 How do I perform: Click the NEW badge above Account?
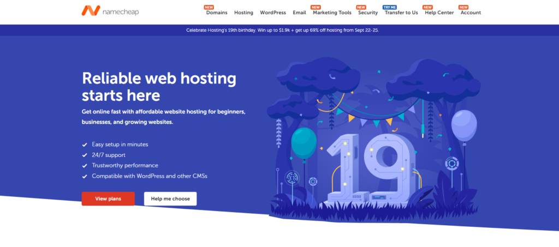tap(463, 7)
